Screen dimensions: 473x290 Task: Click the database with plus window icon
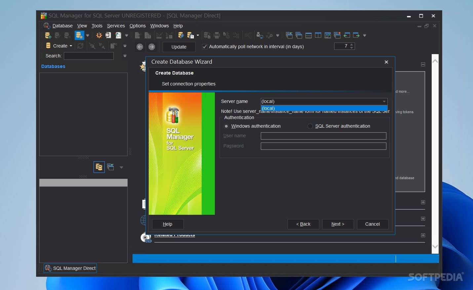[x=190, y=35]
